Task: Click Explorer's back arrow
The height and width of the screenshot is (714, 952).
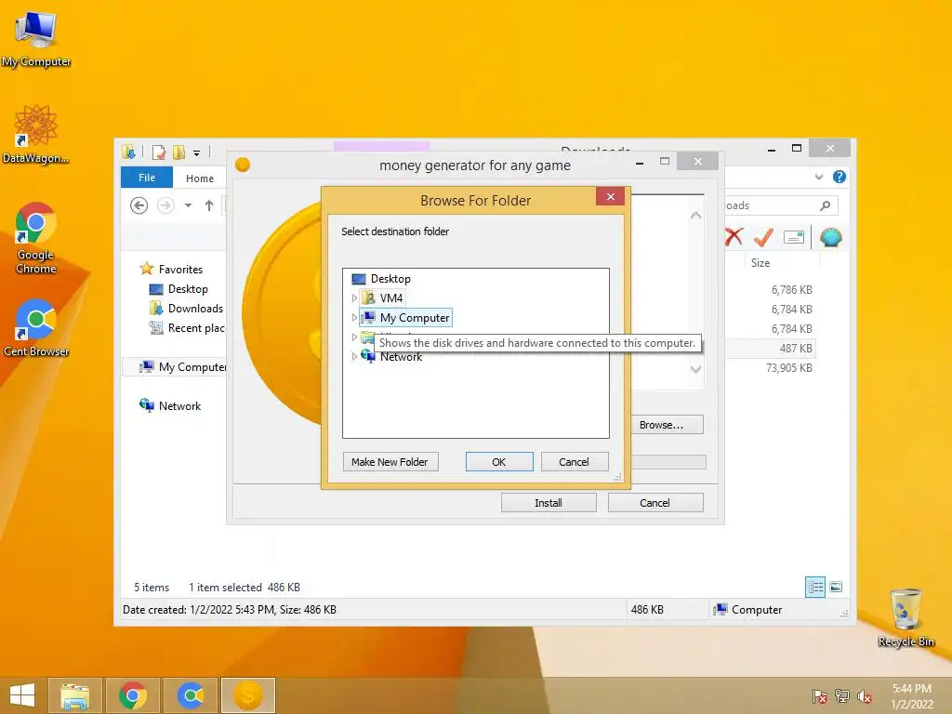Action: pyautogui.click(x=139, y=205)
